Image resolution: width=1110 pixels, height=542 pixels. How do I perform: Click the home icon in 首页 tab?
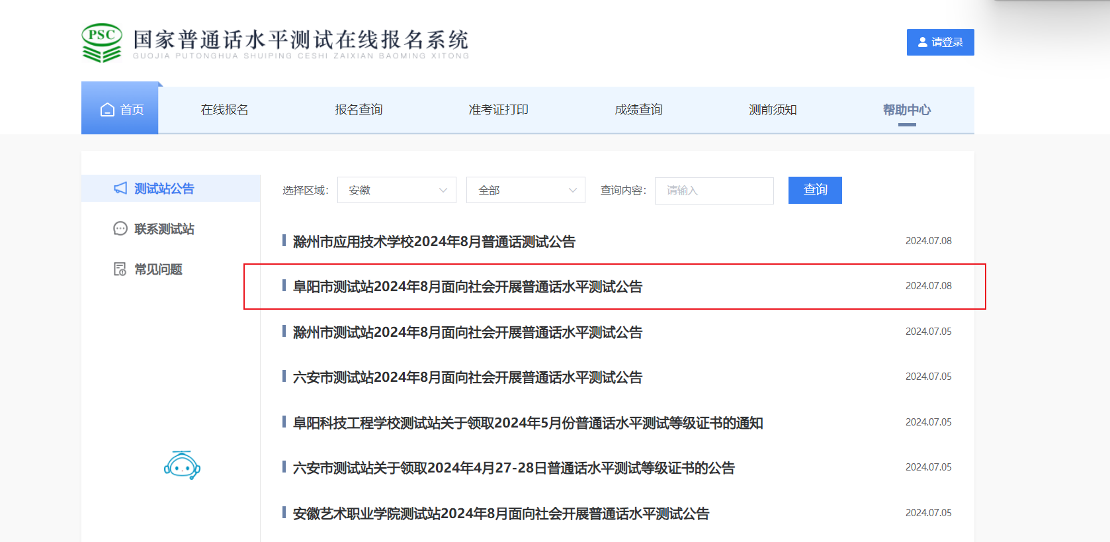coord(107,110)
